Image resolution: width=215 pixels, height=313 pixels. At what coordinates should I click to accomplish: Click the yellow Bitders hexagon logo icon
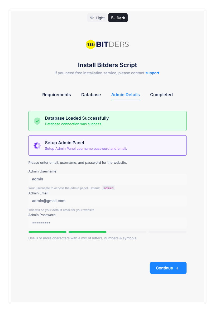pos(90,44)
